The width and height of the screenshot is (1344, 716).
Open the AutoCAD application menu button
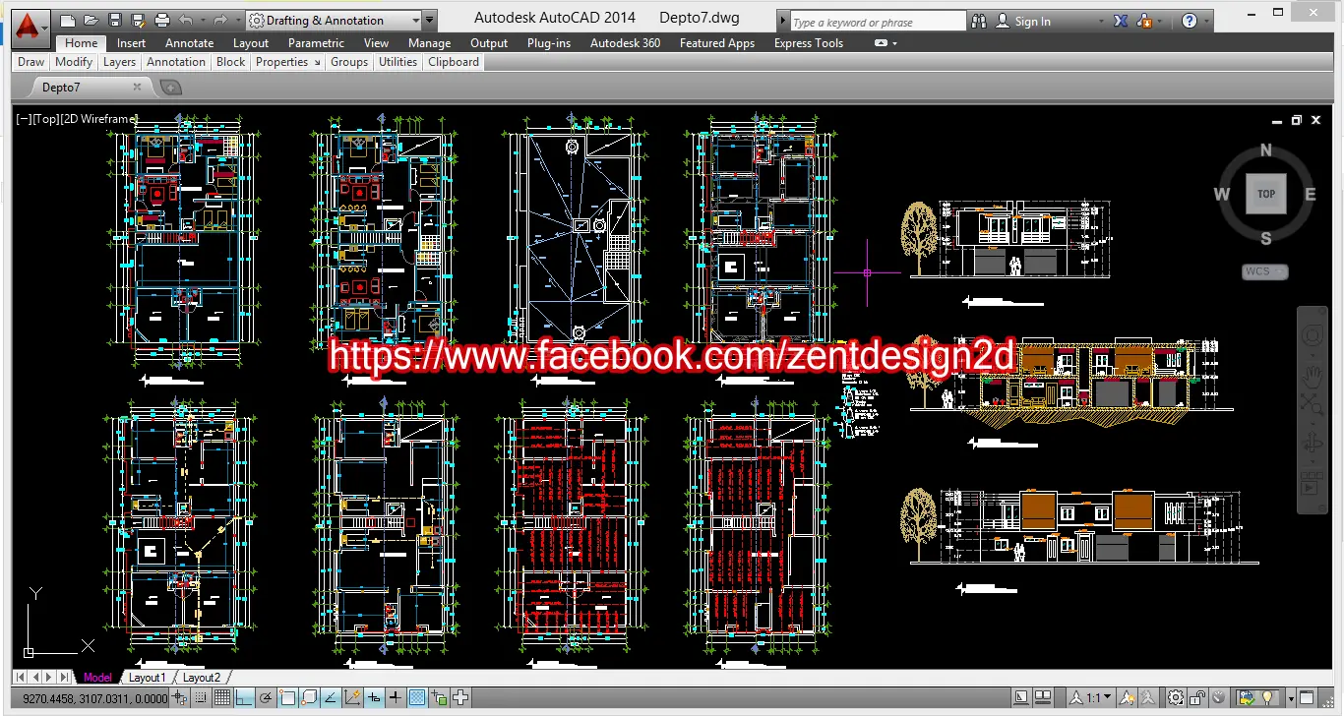31,27
